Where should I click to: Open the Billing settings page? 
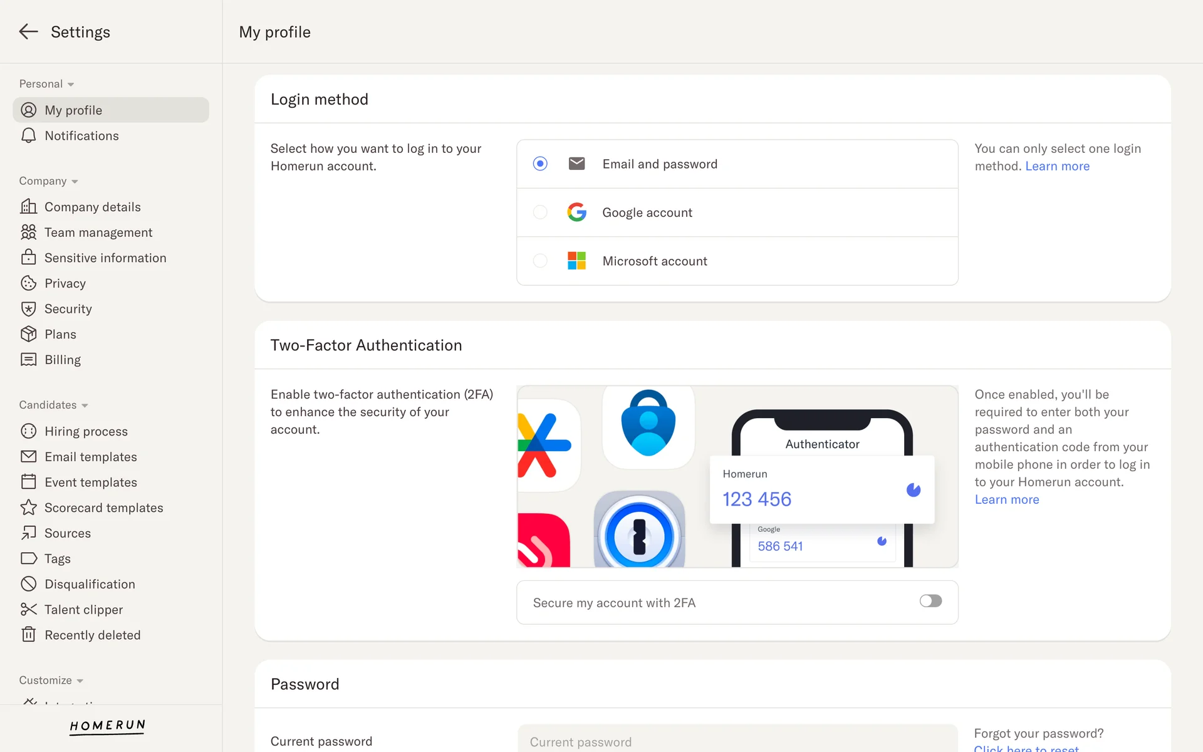tap(62, 360)
